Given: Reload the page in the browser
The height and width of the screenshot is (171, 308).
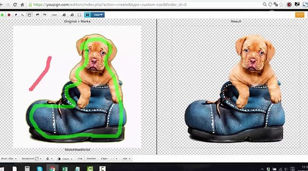Looking at the screenshot, I should [x=15, y=4].
